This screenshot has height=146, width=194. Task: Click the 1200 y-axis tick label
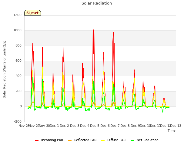point(18,15)
